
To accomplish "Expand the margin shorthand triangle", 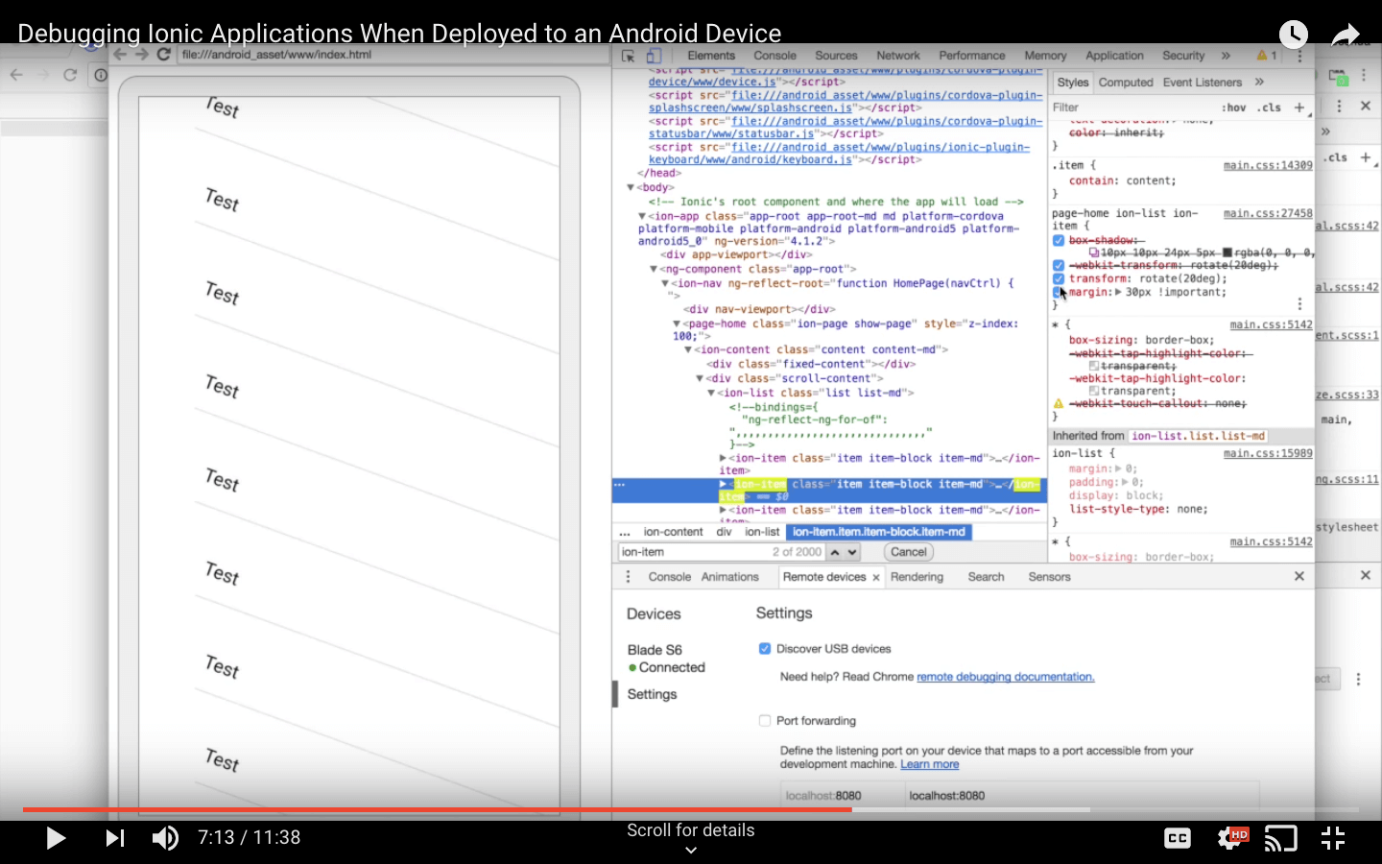I will pos(1118,292).
